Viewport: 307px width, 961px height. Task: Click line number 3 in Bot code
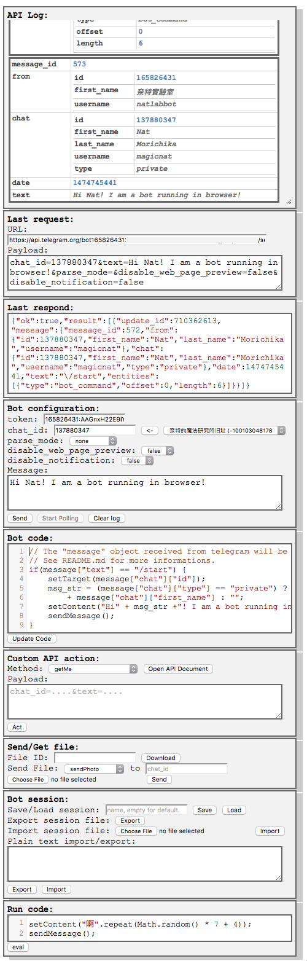[x=21, y=570]
